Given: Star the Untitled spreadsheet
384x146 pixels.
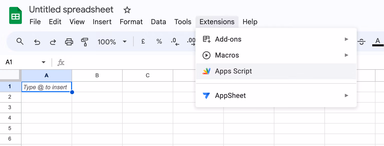Looking at the screenshot, I should (127, 10).
